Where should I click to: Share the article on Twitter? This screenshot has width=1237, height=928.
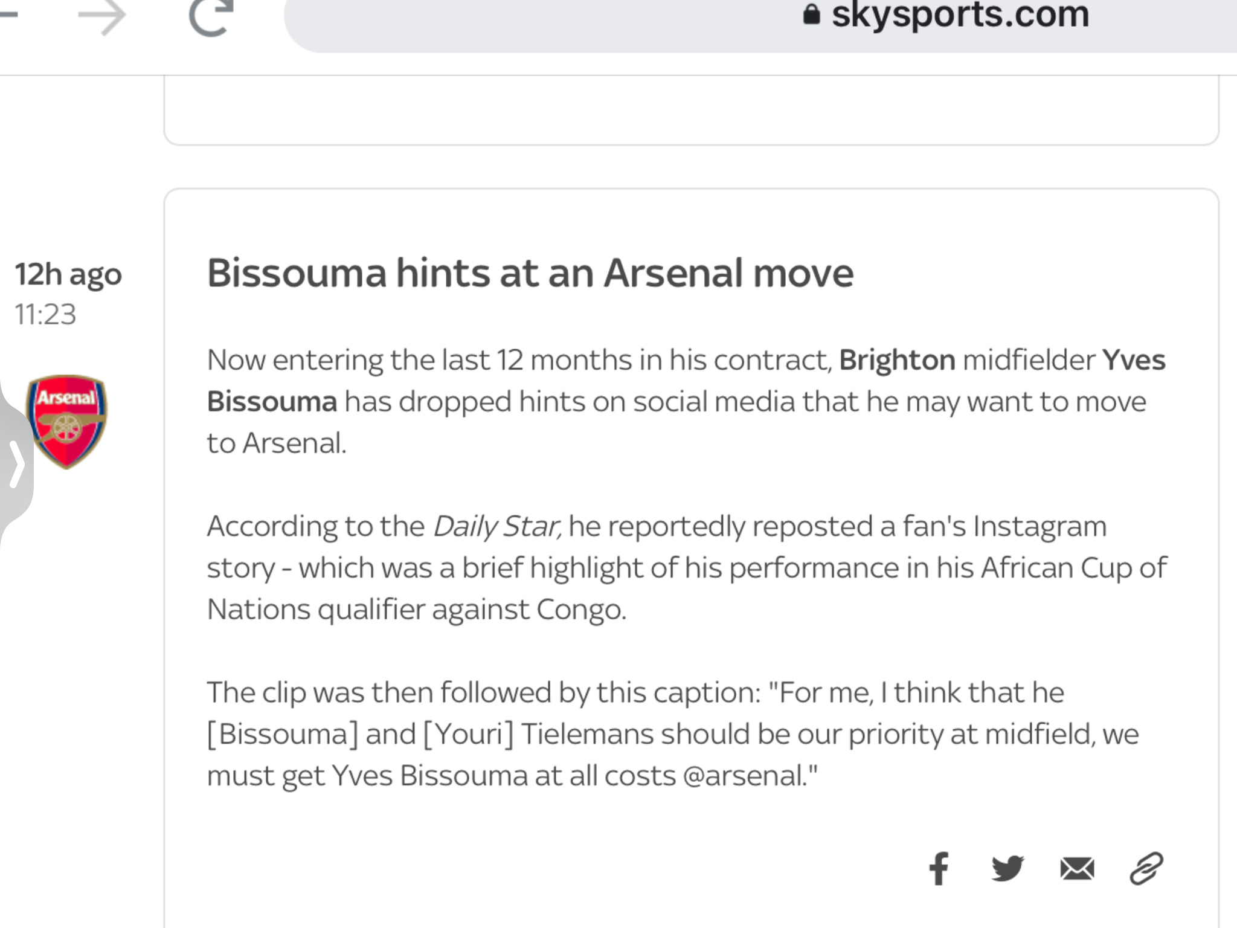coord(1007,869)
